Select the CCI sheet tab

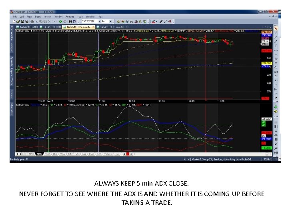point(78,154)
